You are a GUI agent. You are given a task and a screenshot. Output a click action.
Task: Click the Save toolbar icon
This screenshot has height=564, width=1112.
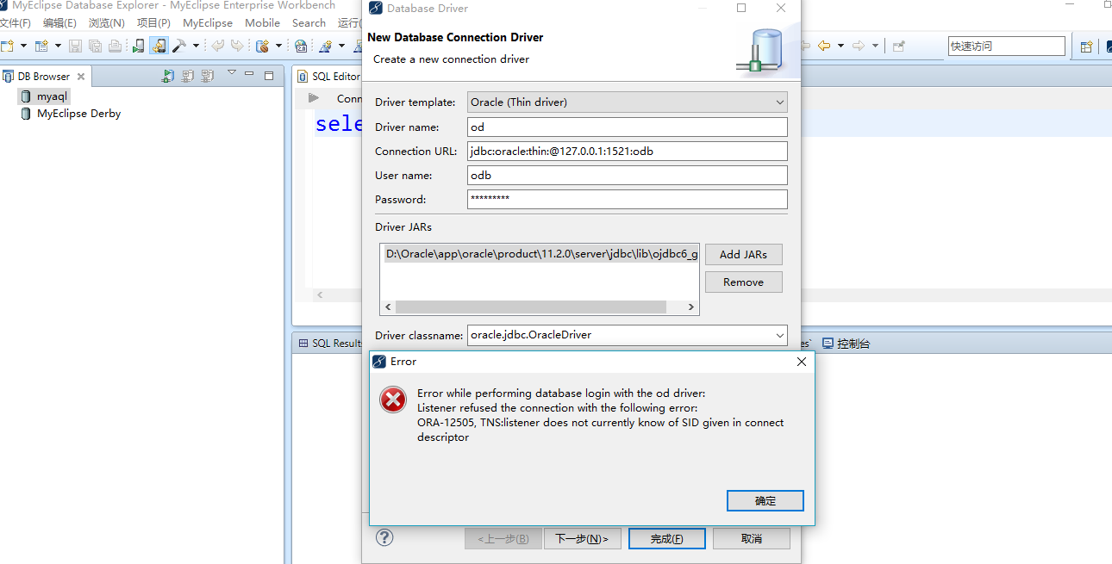click(x=75, y=46)
